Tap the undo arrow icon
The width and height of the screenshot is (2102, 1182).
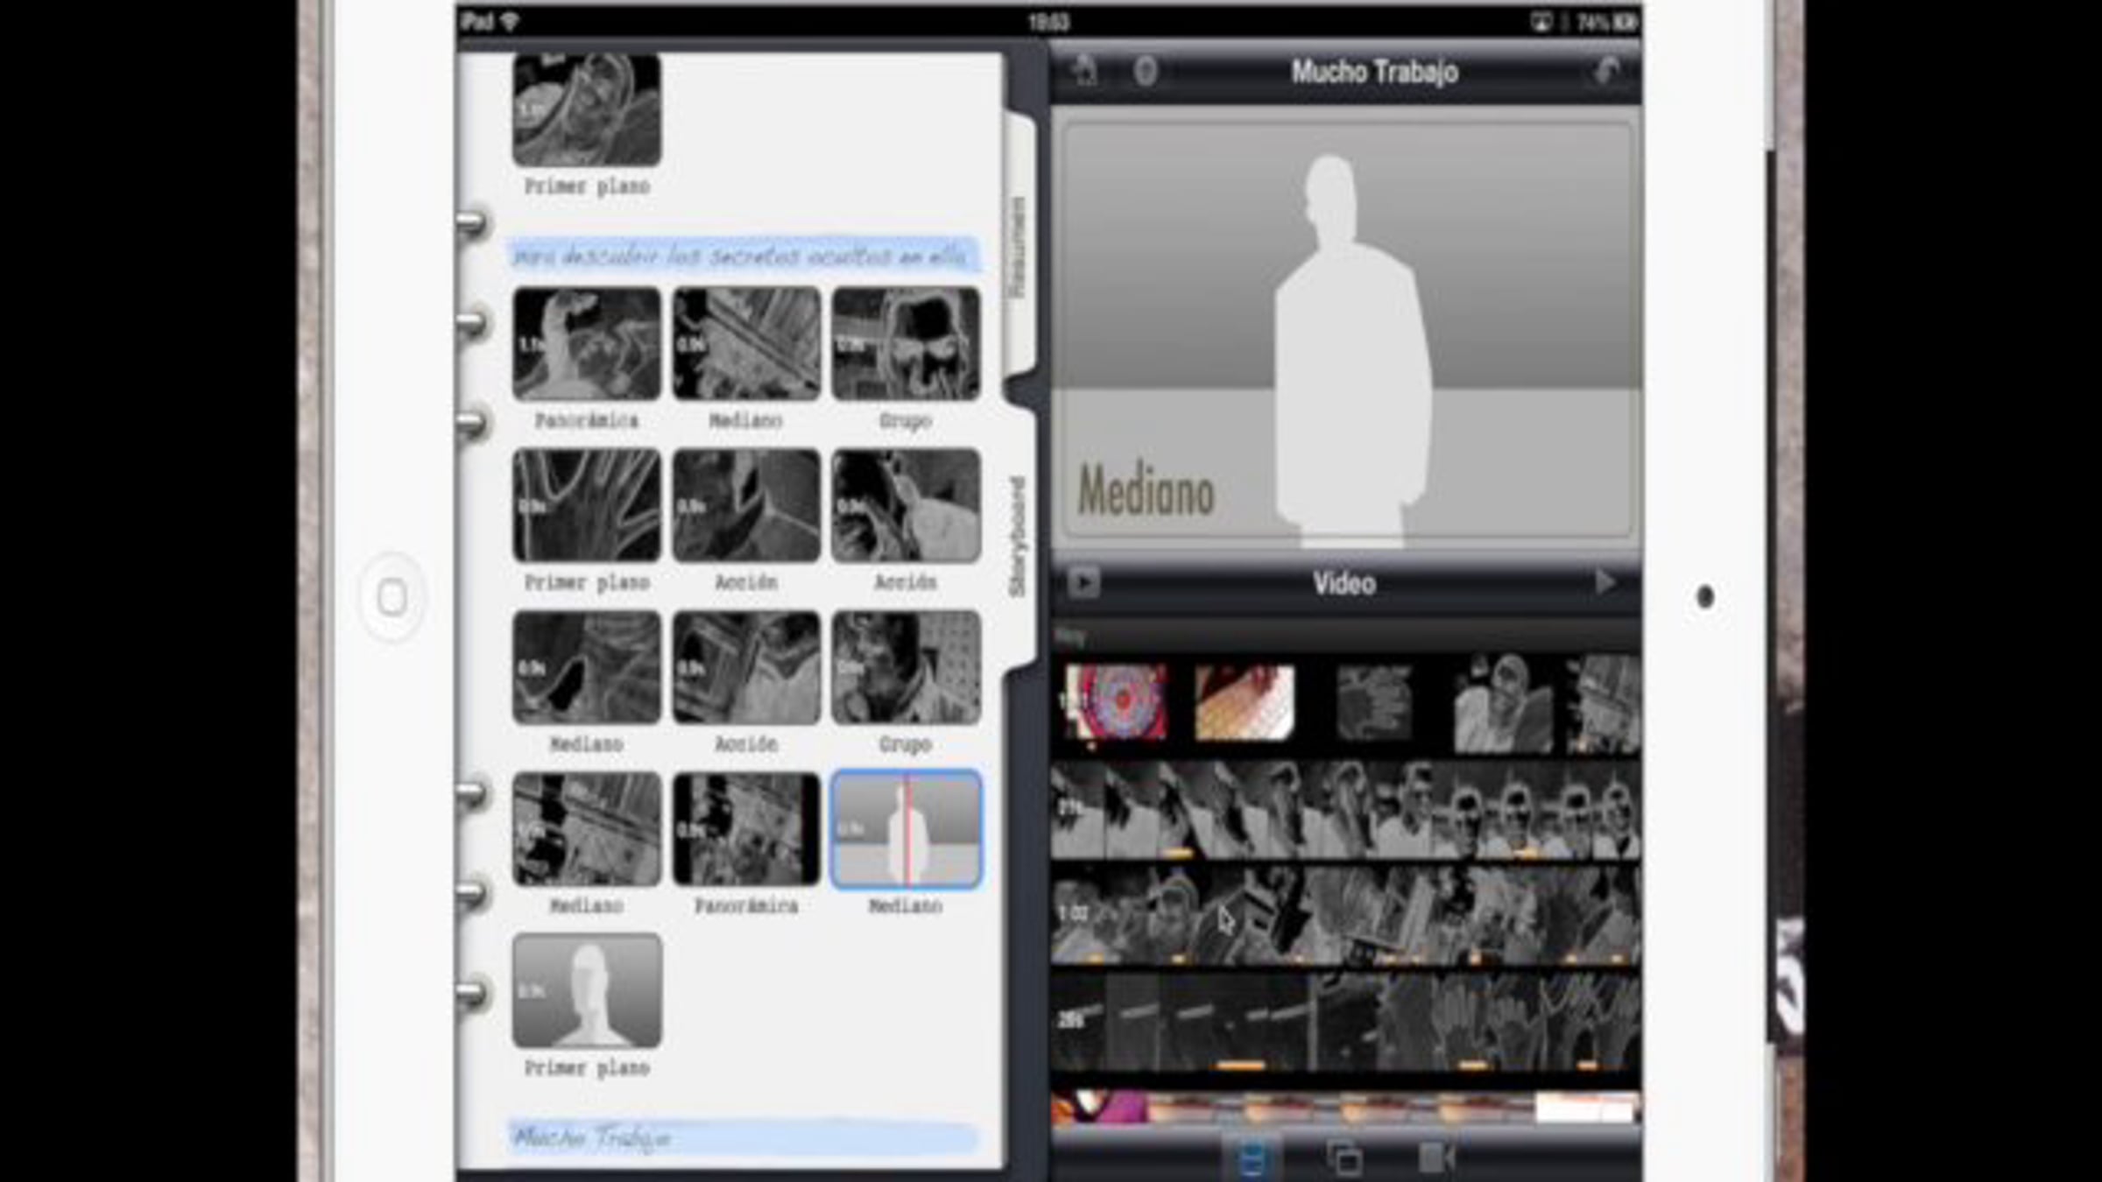tap(1605, 71)
